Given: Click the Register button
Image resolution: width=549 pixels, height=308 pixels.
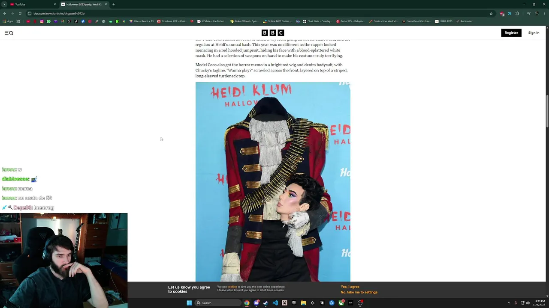Looking at the screenshot, I should tap(511, 33).
